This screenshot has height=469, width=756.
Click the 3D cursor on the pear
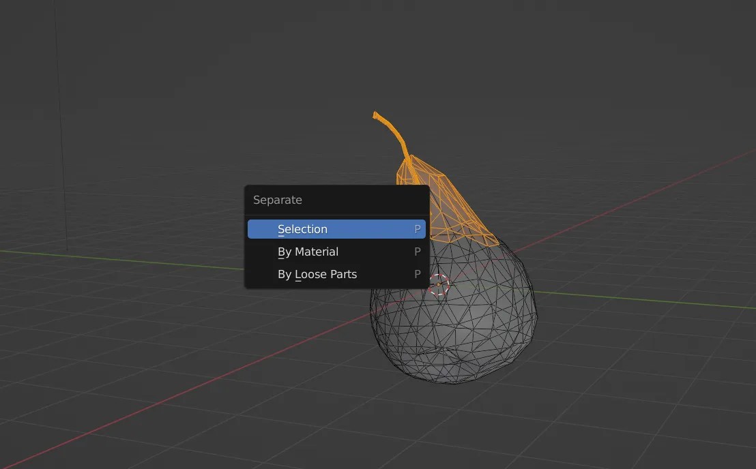click(439, 284)
